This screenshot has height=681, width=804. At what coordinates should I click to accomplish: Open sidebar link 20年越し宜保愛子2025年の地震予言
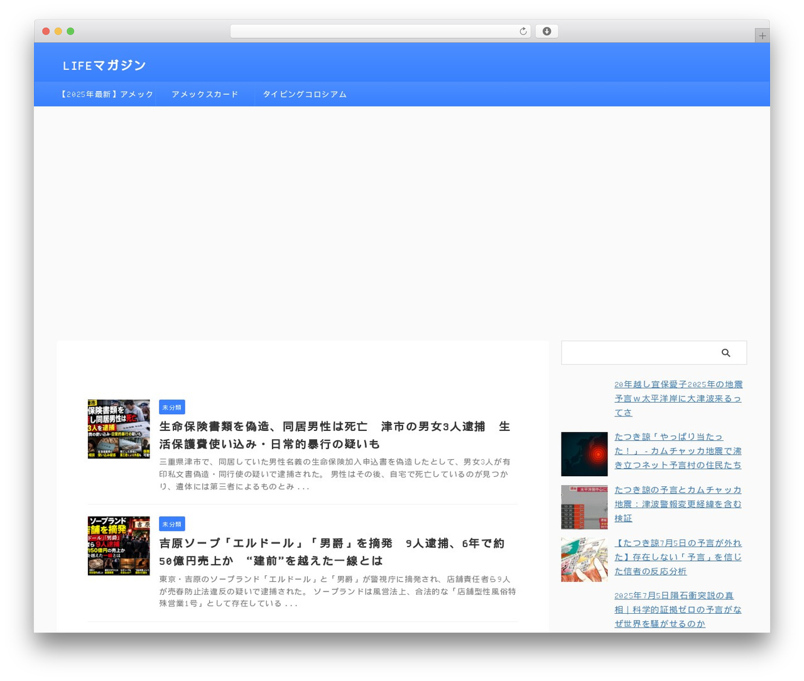(678, 398)
